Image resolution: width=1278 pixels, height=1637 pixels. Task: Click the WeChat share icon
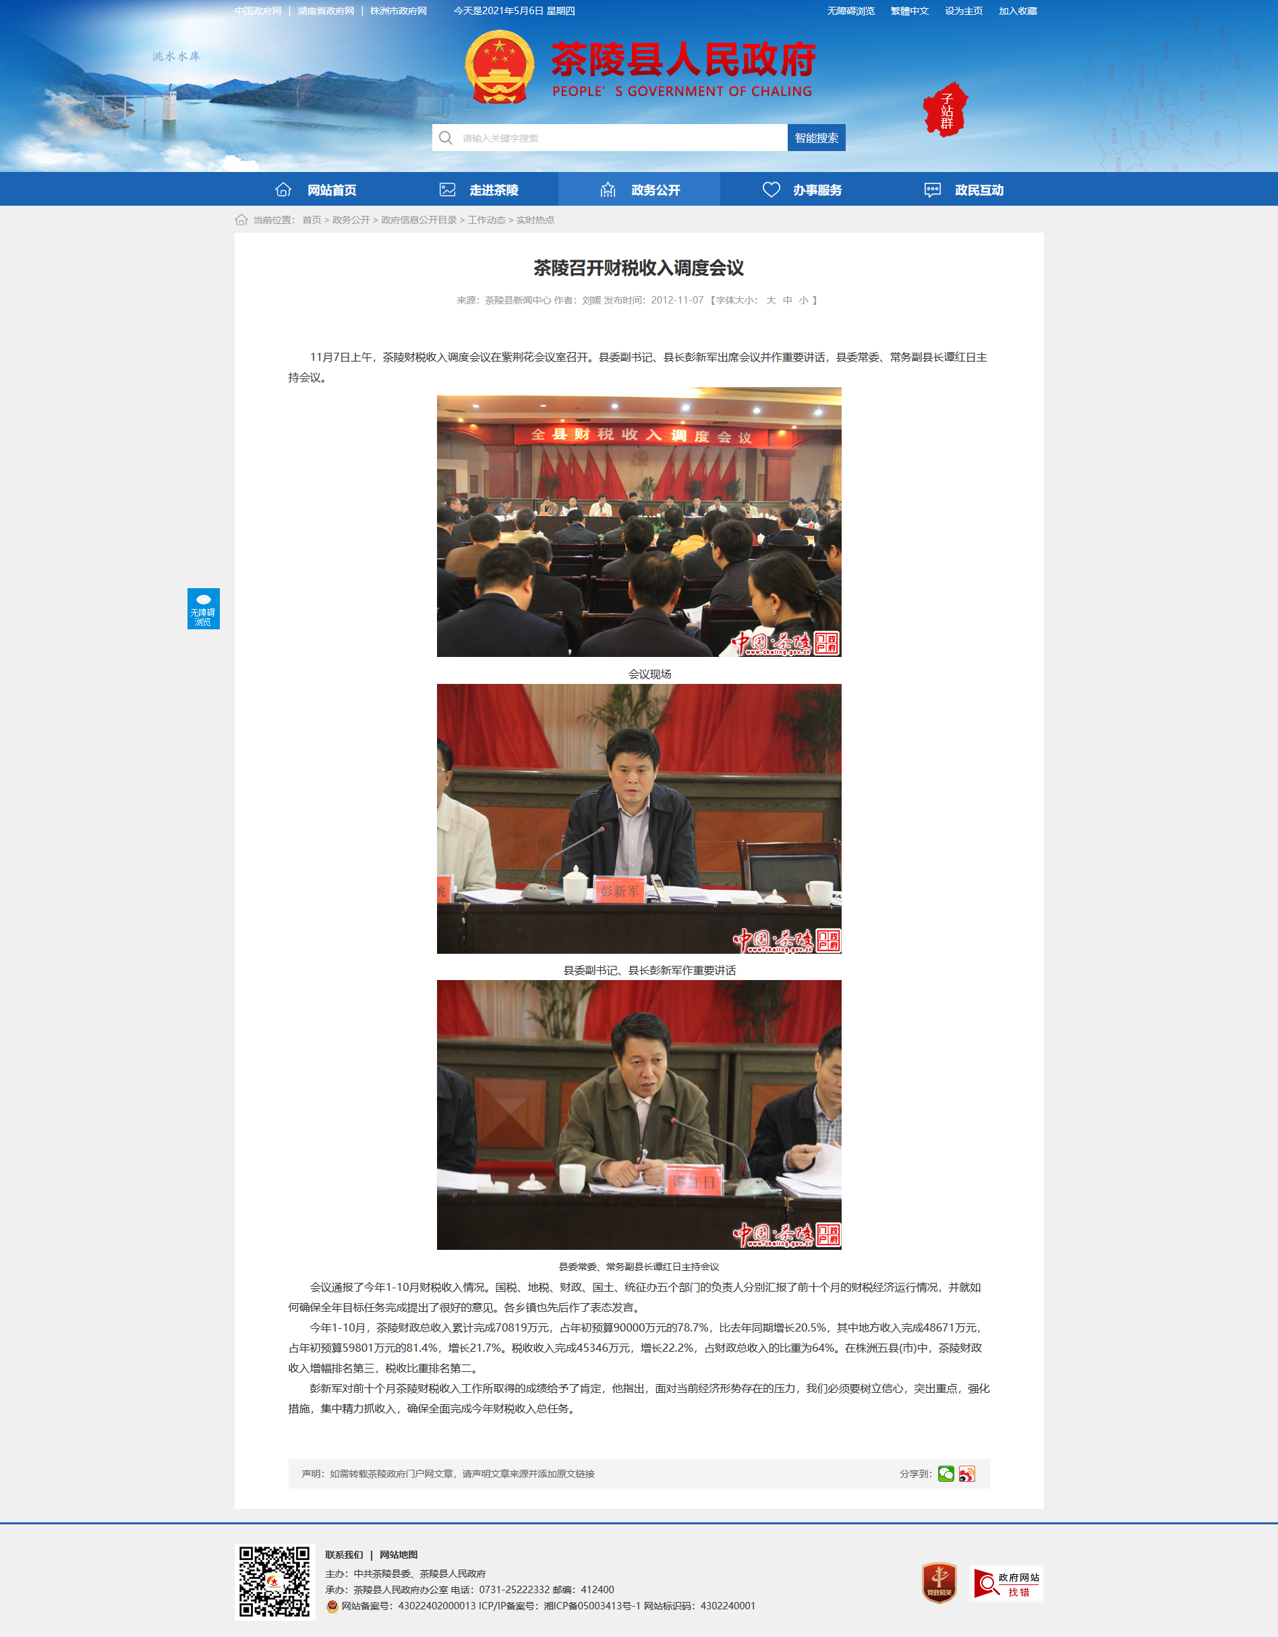946,1474
